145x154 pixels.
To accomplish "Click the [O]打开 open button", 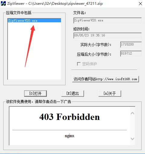I will [x=35, y=93].
